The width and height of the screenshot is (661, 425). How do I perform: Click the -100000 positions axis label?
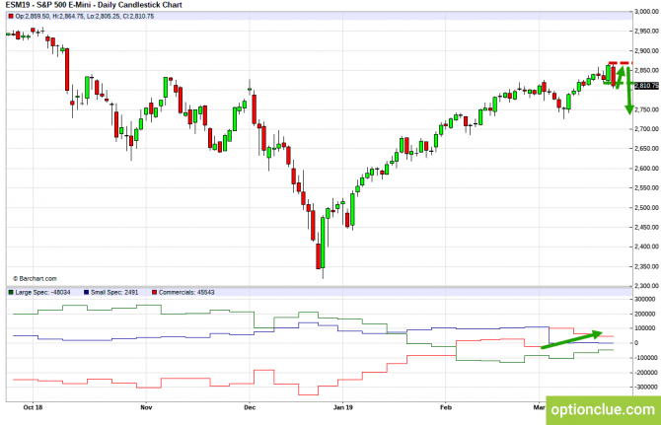645,358
